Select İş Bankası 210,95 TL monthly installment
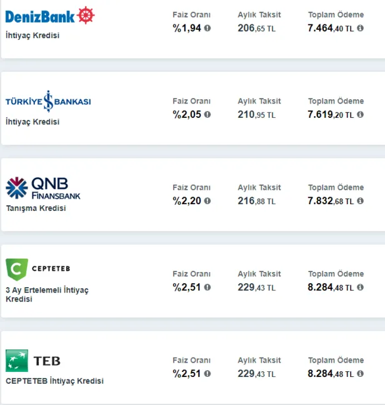This screenshot has width=385, height=405. click(256, 115)
